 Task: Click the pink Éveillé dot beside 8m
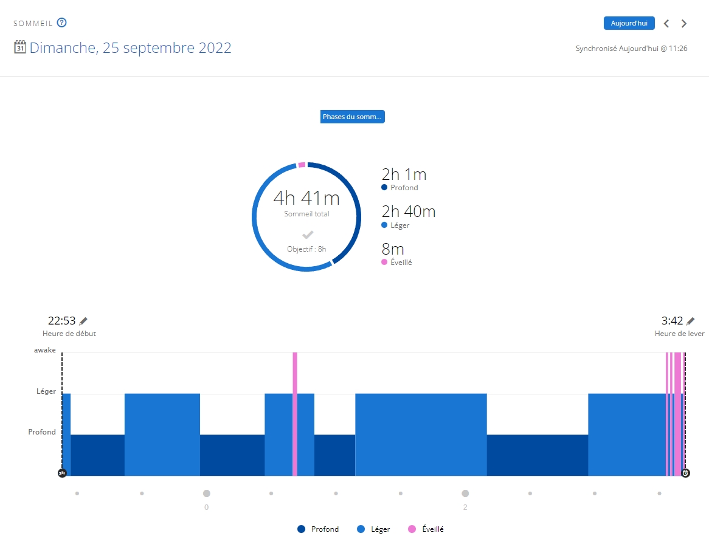click(384, 262)
